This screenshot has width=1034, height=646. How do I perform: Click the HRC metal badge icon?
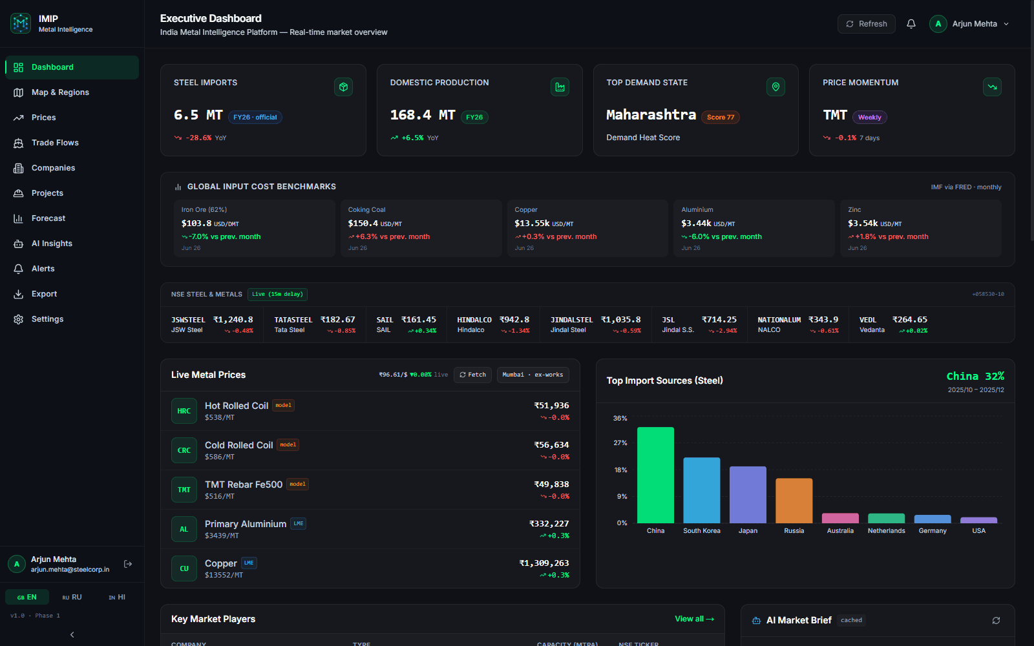pos(184,411)
